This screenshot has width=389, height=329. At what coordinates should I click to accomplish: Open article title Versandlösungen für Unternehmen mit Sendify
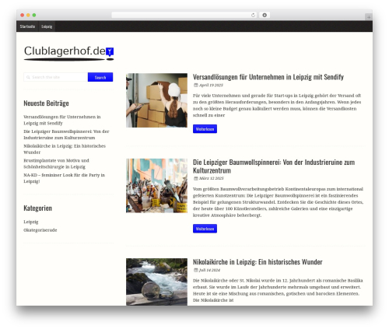click(x=268, y=77)
